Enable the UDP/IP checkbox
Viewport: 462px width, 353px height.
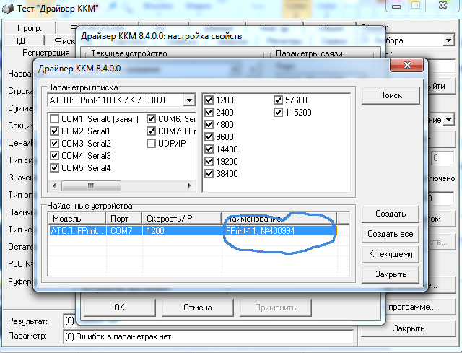point(151,143)
